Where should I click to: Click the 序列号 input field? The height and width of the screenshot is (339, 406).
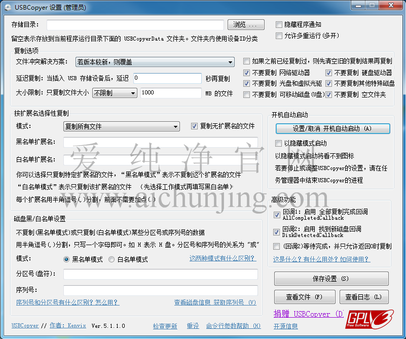click(x=161, y=290)
